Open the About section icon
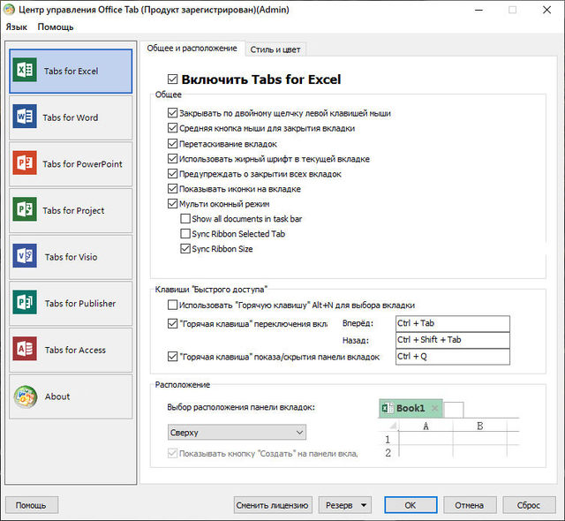This screenshot has height=521, width=565. 25,396
